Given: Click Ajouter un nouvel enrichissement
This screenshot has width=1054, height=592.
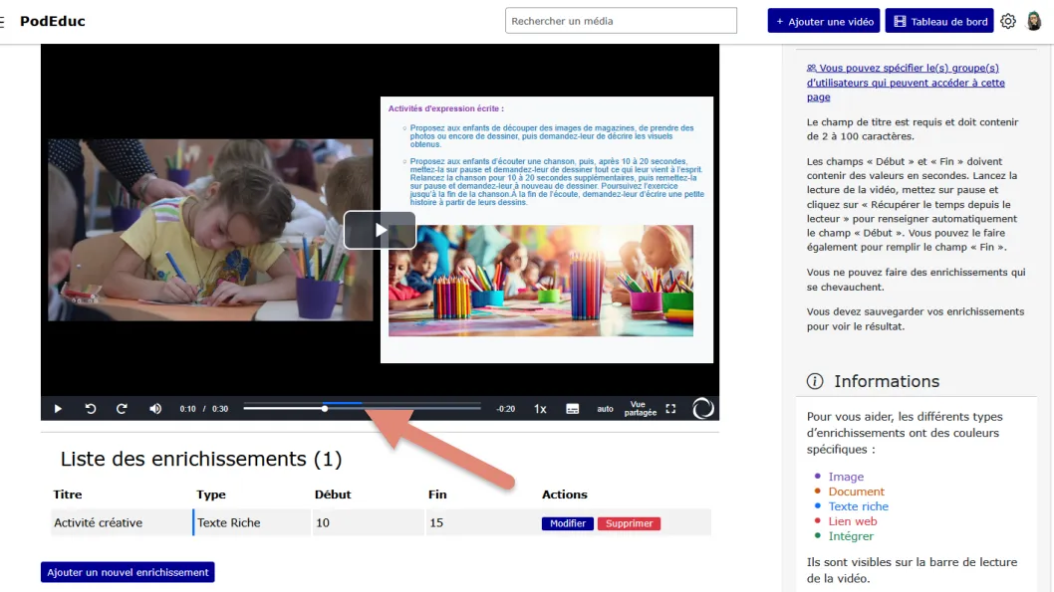Looking at the screenshot, I should click(x=128, y=572).
